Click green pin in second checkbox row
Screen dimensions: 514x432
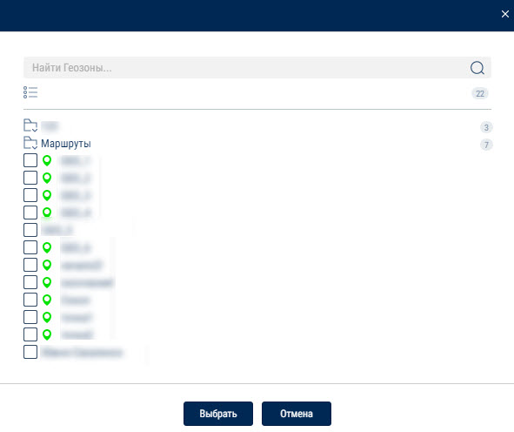click(47, 178)
